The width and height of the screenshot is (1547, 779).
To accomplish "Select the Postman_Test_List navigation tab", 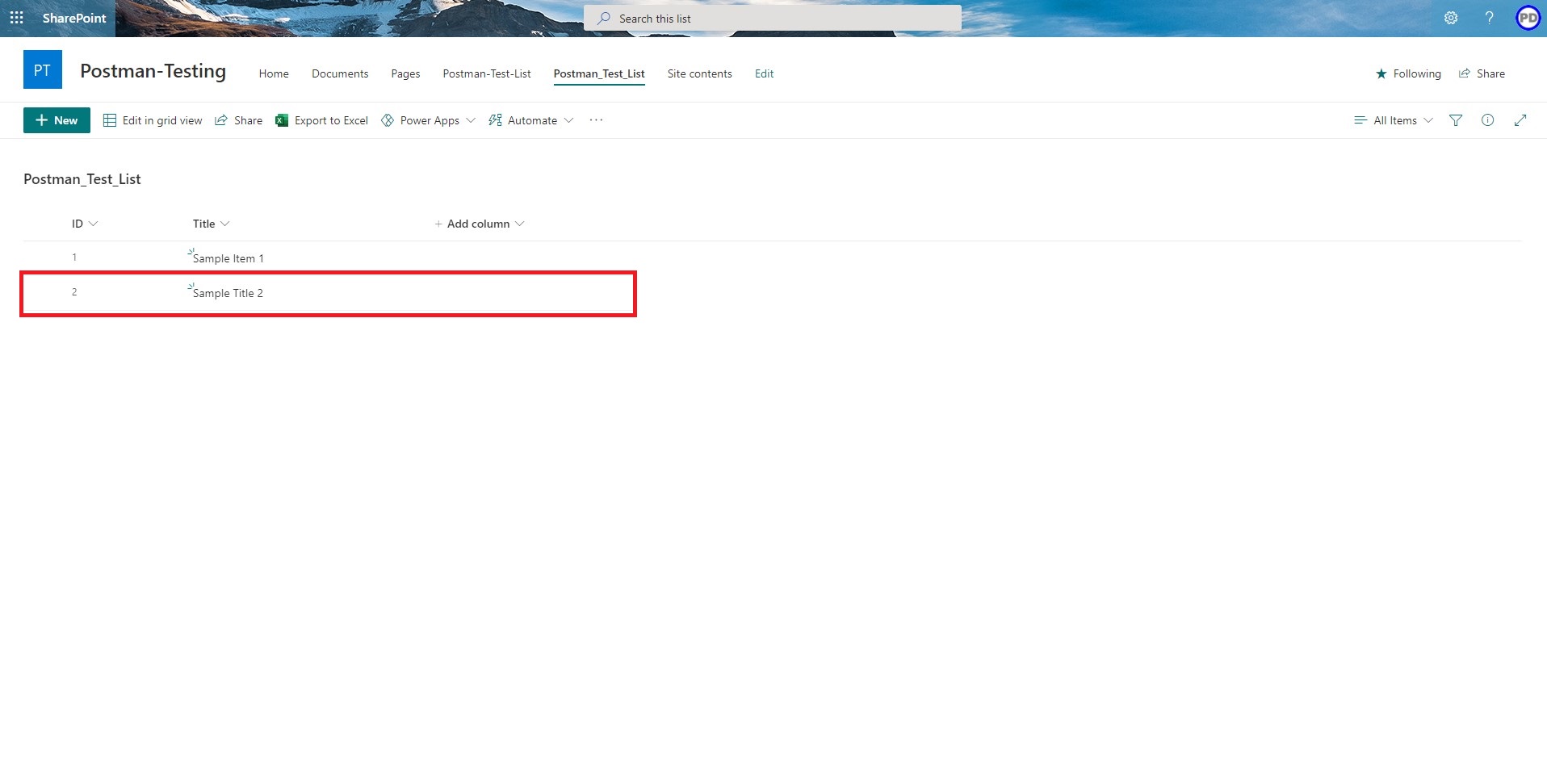I will click(x=599, y=73).
